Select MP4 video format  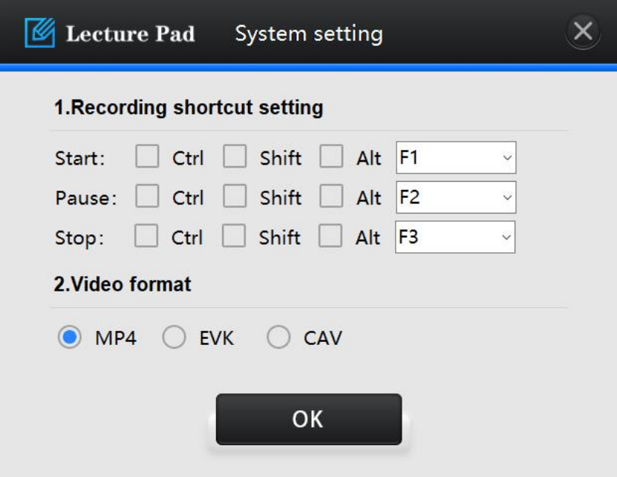click(x=70, y=337)
